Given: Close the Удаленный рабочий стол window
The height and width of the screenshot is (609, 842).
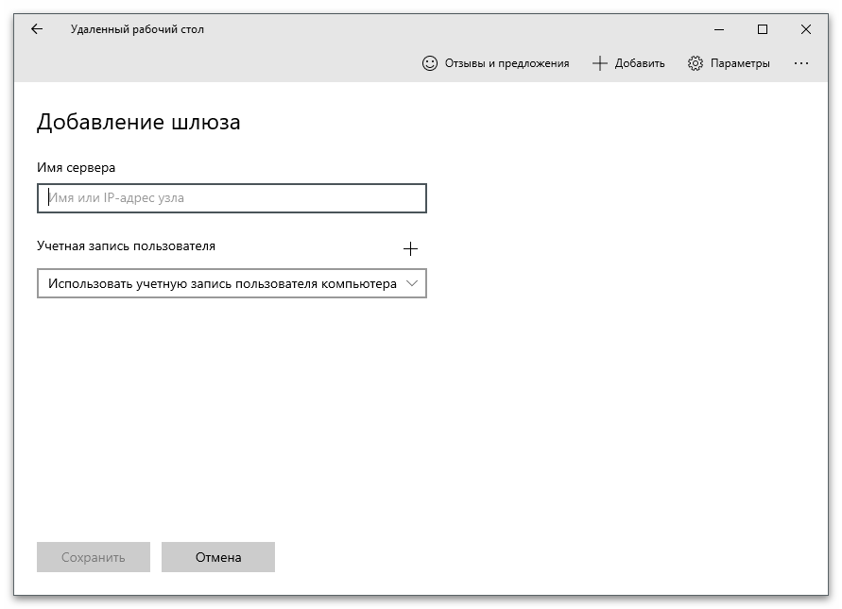Looking at the screenshot, I should pos(806,29).
